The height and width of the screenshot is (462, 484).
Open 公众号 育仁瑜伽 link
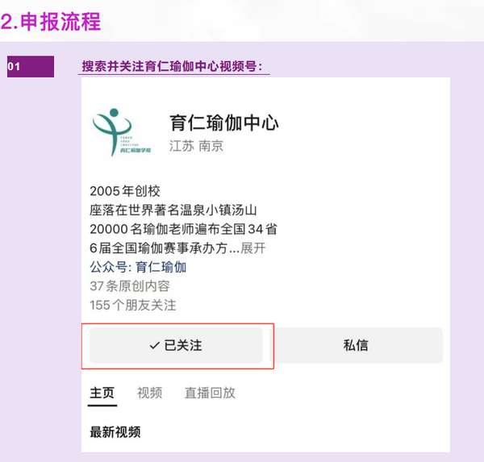[138, 267]
